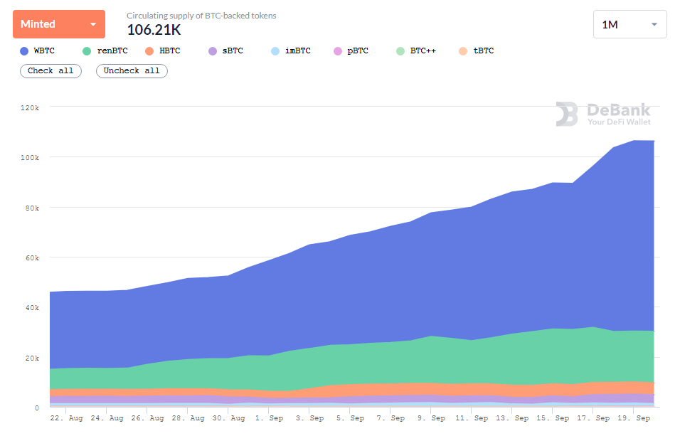Select the 9. Sep axis date label
Screen dimensions: 675x436
pyautogui.click(x=431, y=418)
